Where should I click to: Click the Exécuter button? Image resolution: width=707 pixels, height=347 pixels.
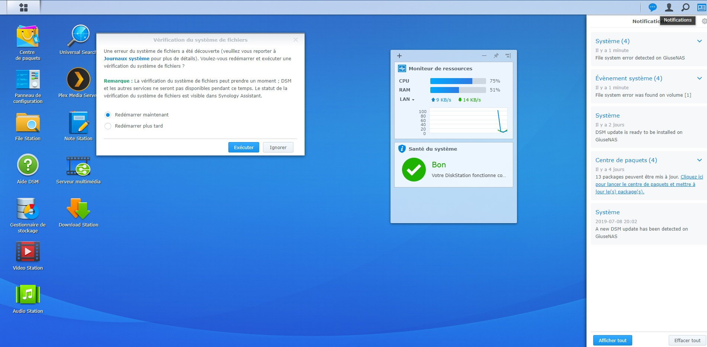244,147
